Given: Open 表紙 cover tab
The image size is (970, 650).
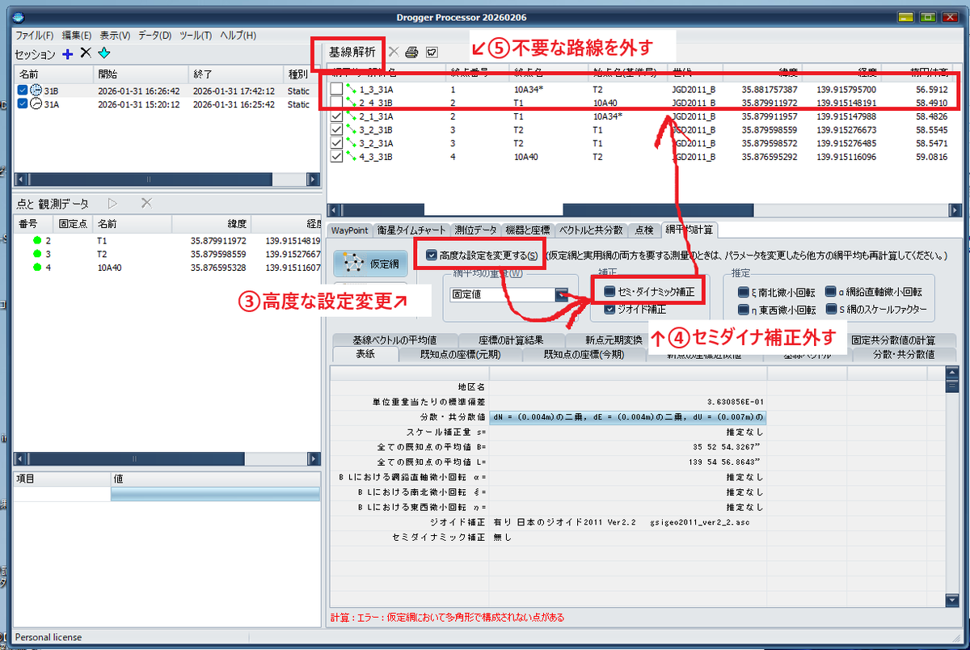Looking at the screenshot, I should pyautogui.click(x=365, y=354).
